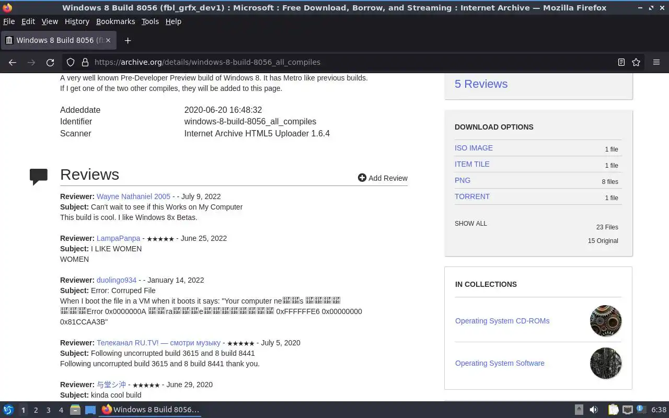
Task: Click the removable media tray icon
Action: point(579,410)
